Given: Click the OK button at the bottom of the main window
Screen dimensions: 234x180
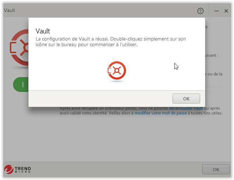Looking at the screenshot, I should tap(216, 169).
